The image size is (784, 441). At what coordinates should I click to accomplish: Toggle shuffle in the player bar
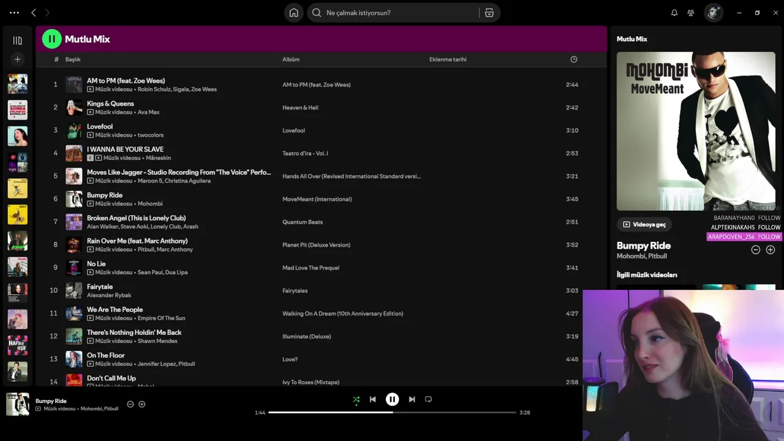pyautogui.click(x=356, y=399)
